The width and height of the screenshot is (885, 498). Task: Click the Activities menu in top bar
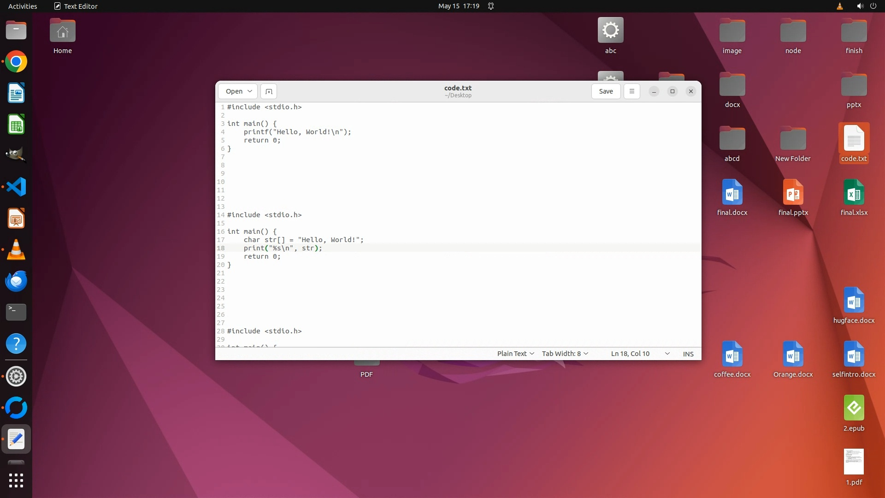pos(23,6)
